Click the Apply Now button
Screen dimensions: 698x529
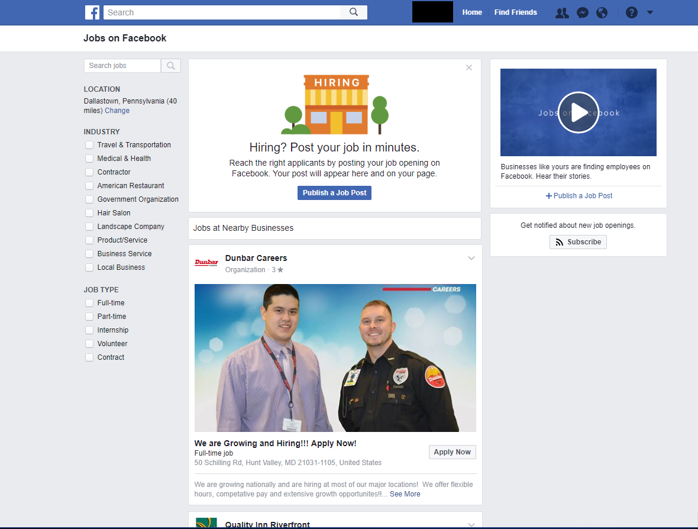click(x=453, y=452)
